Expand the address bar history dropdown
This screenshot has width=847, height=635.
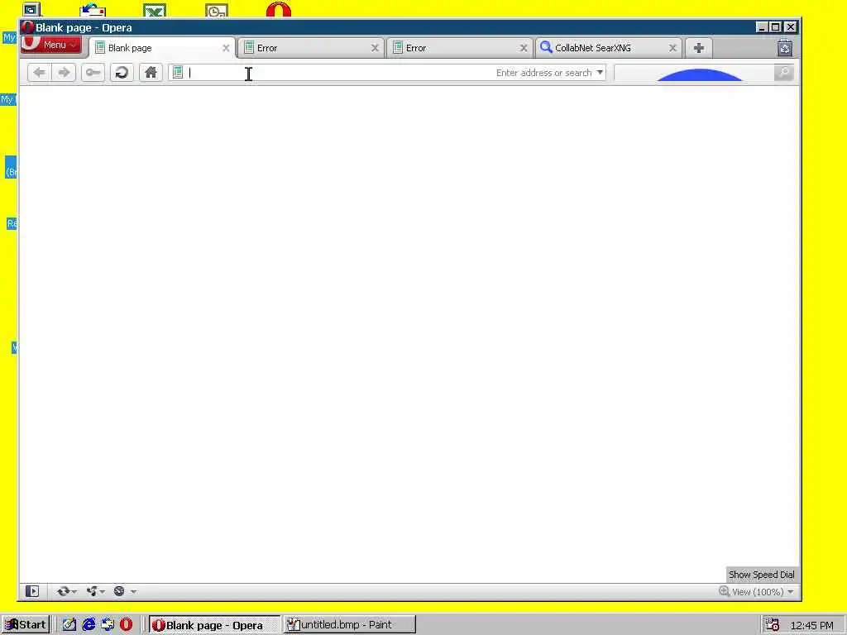[x=600, y=73]
